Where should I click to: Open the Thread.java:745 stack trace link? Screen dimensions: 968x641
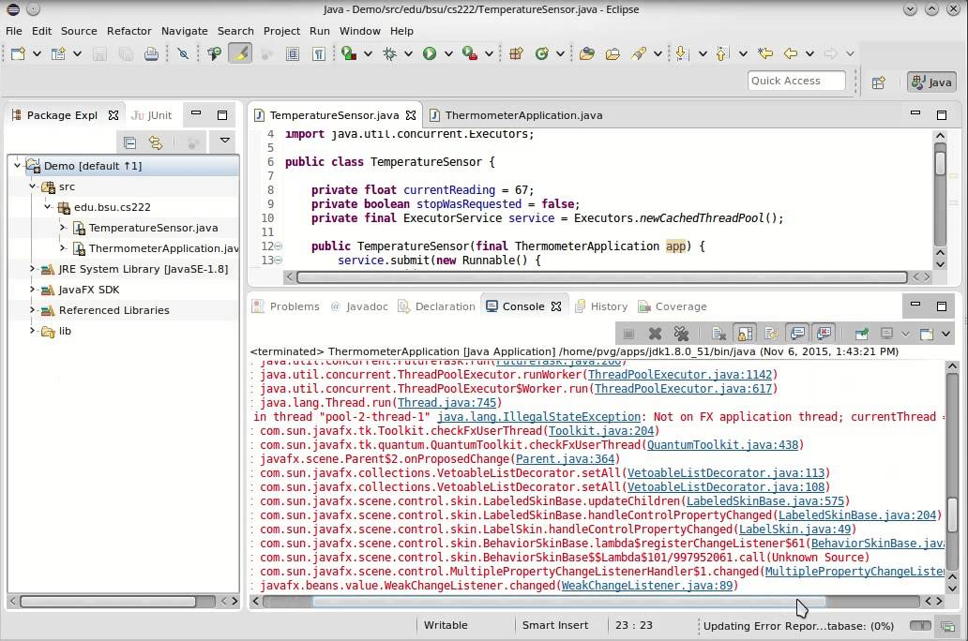point(447,403)
